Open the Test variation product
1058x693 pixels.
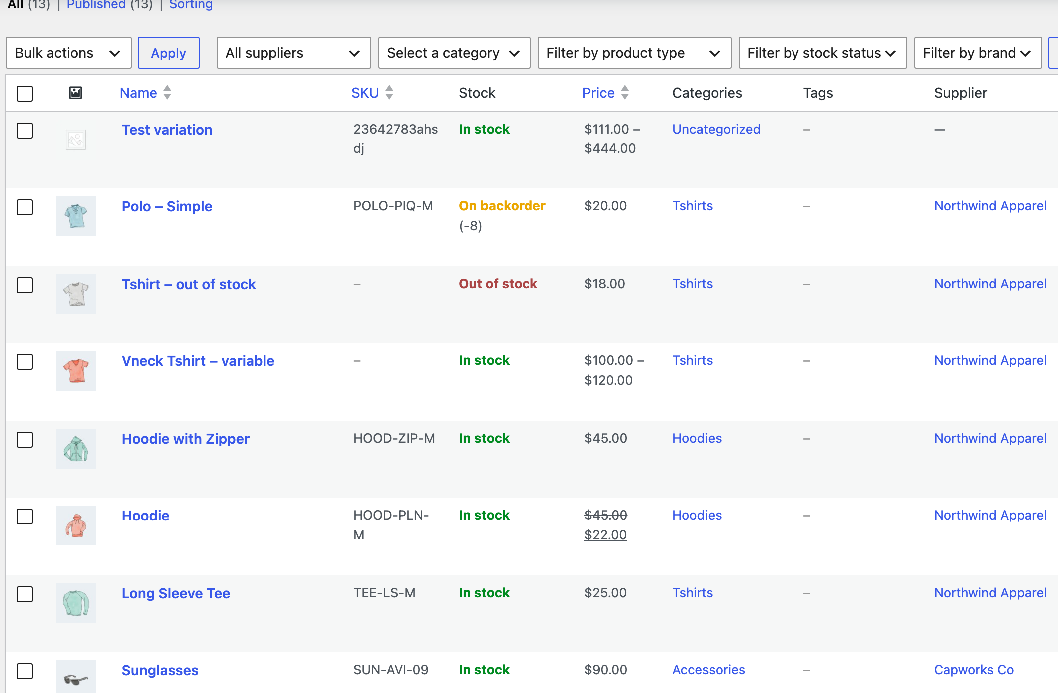tap(167, 130)
